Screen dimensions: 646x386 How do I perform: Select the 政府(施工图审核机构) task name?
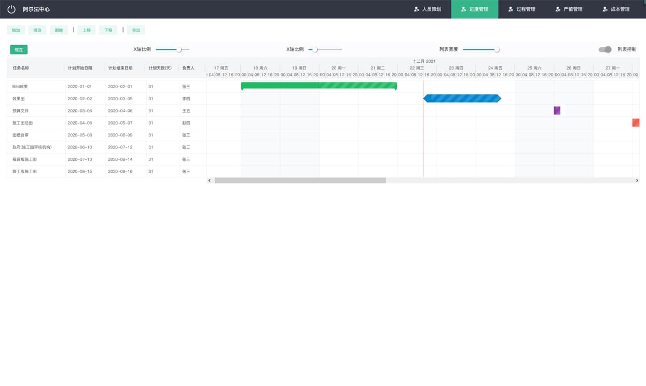pyautogui.click(x=32, y=147)
